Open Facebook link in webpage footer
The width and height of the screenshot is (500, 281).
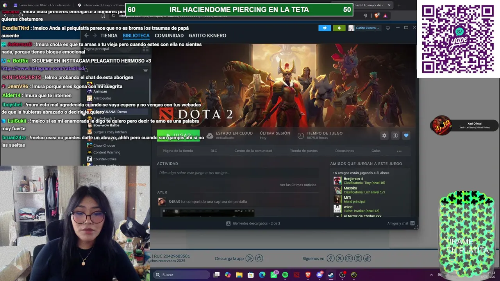pyautogui.click(x=331, y=258)
